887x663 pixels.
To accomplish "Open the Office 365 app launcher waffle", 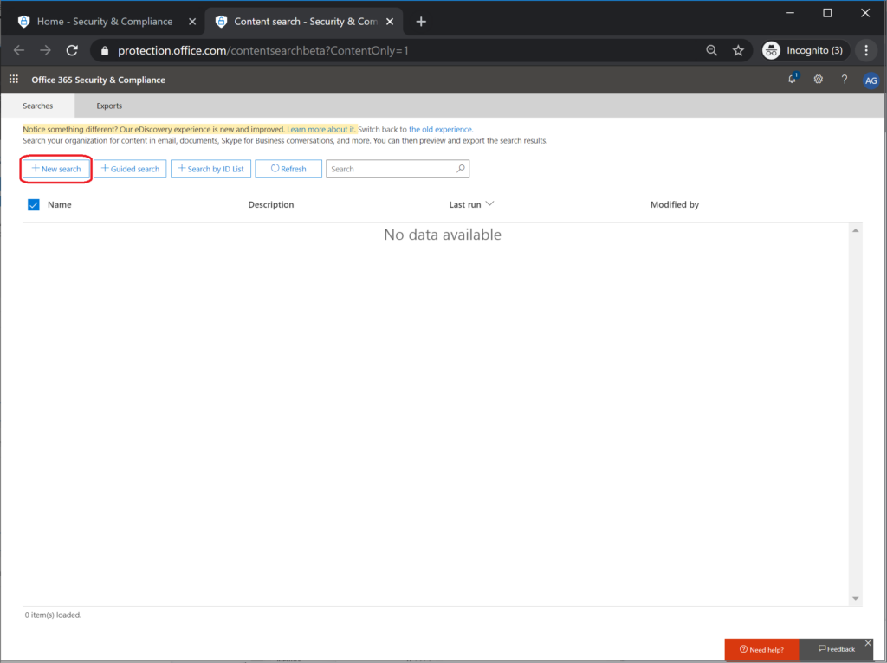I will coord(13,79).
